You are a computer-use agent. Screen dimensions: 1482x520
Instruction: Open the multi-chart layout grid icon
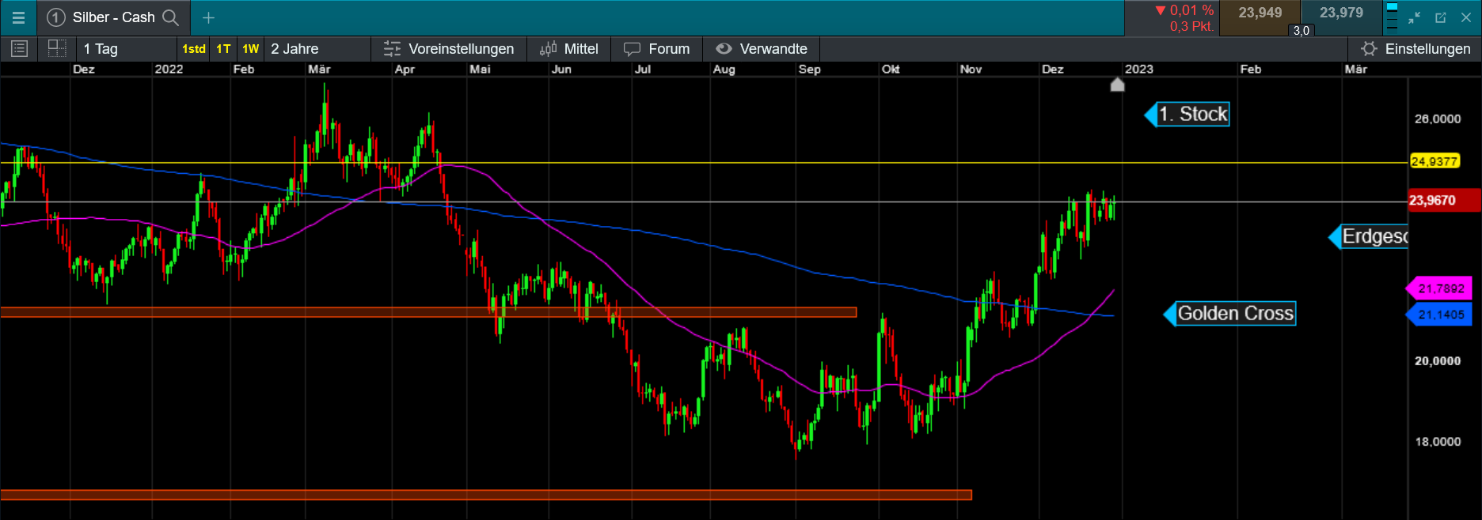point(57,48)
